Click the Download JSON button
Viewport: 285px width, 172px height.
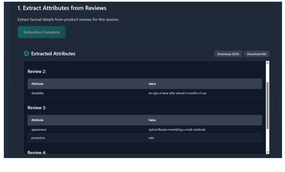pyautogui.click(x=228, y=54)
